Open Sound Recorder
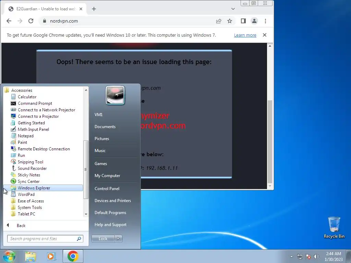The image size is (351, 263). [x=32, y=168]
